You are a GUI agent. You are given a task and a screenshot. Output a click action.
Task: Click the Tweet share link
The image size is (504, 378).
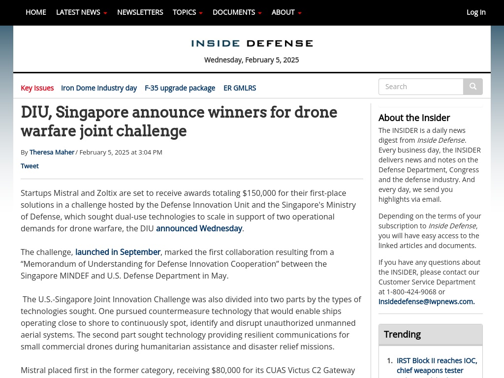(x=30, y=166)
